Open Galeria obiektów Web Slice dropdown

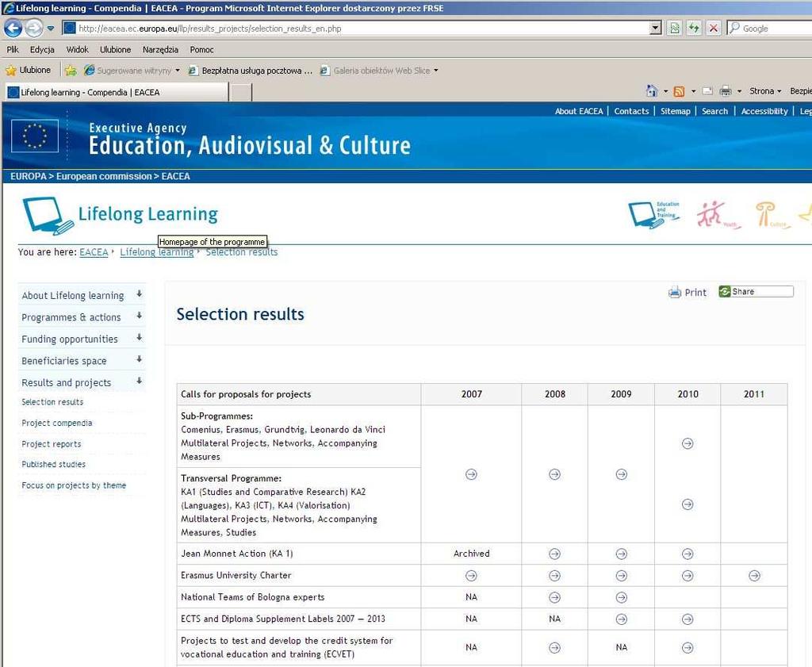coord(379,71)
